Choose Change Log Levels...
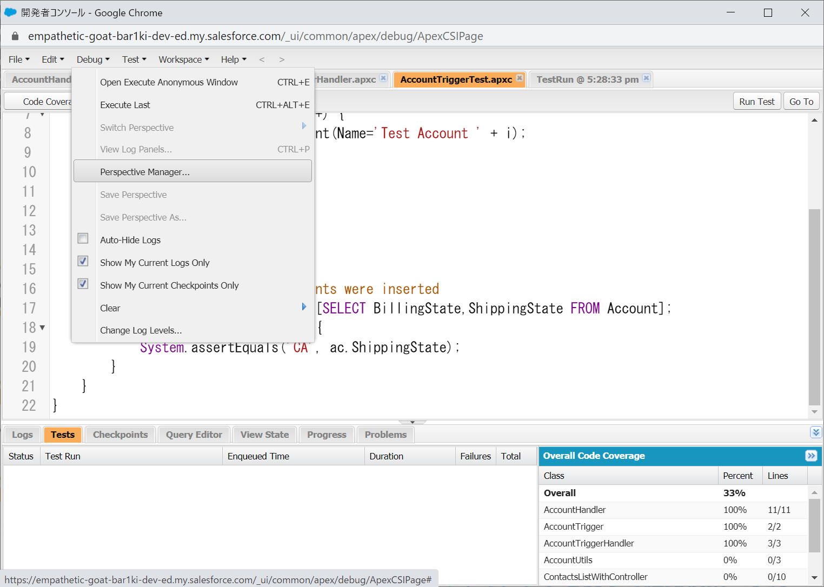This screenshot has width=824, height=587. tap(192, 330)
